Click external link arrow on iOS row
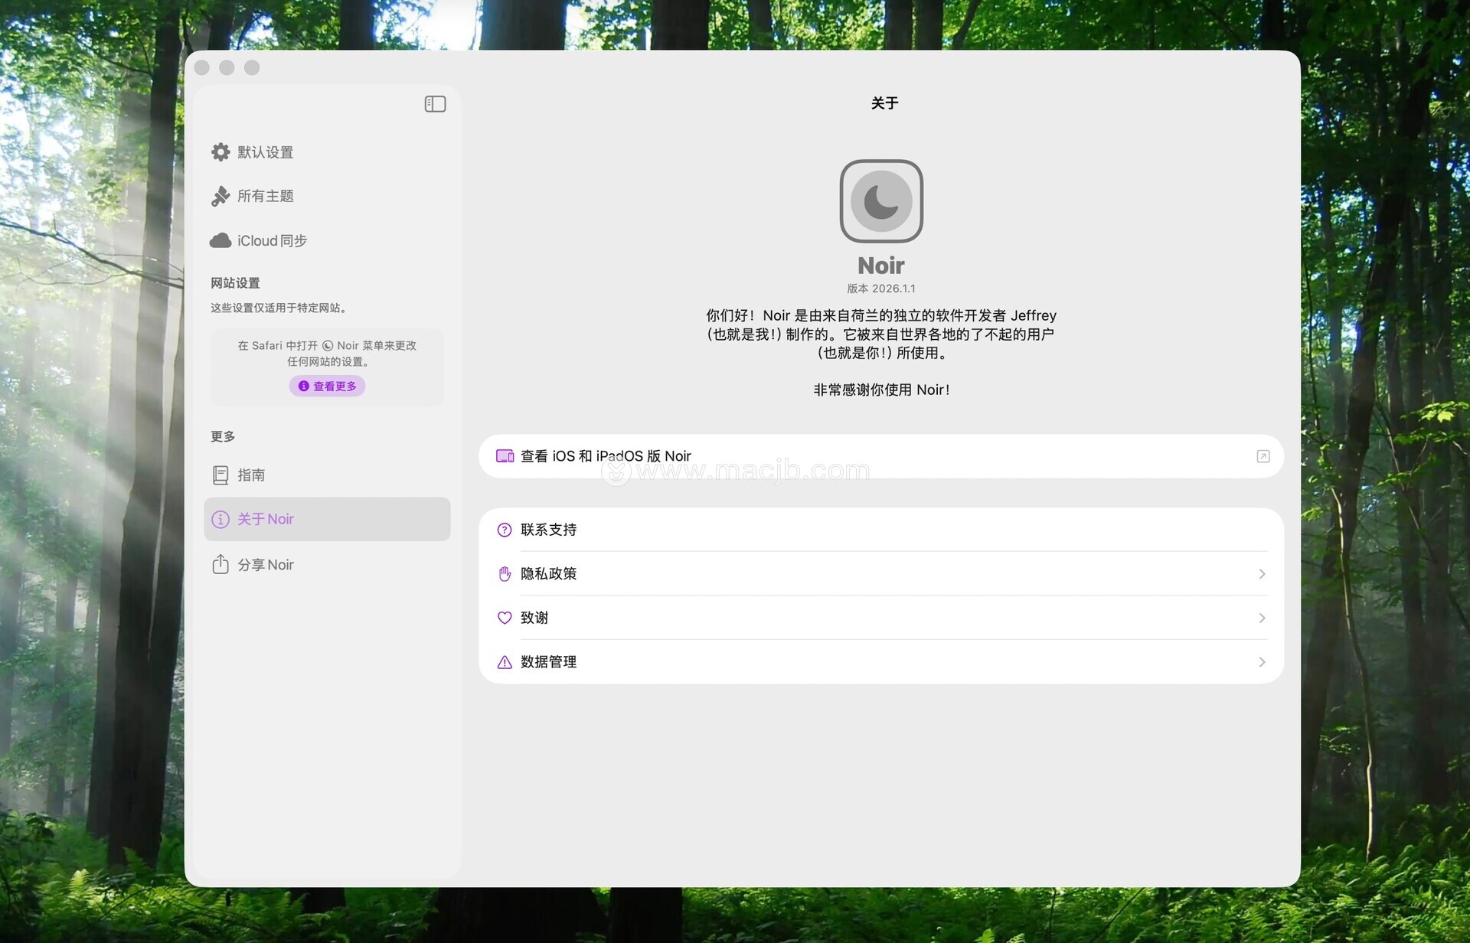The height and width of the screenshot is (943, 1470). [x=1263, y=457]
